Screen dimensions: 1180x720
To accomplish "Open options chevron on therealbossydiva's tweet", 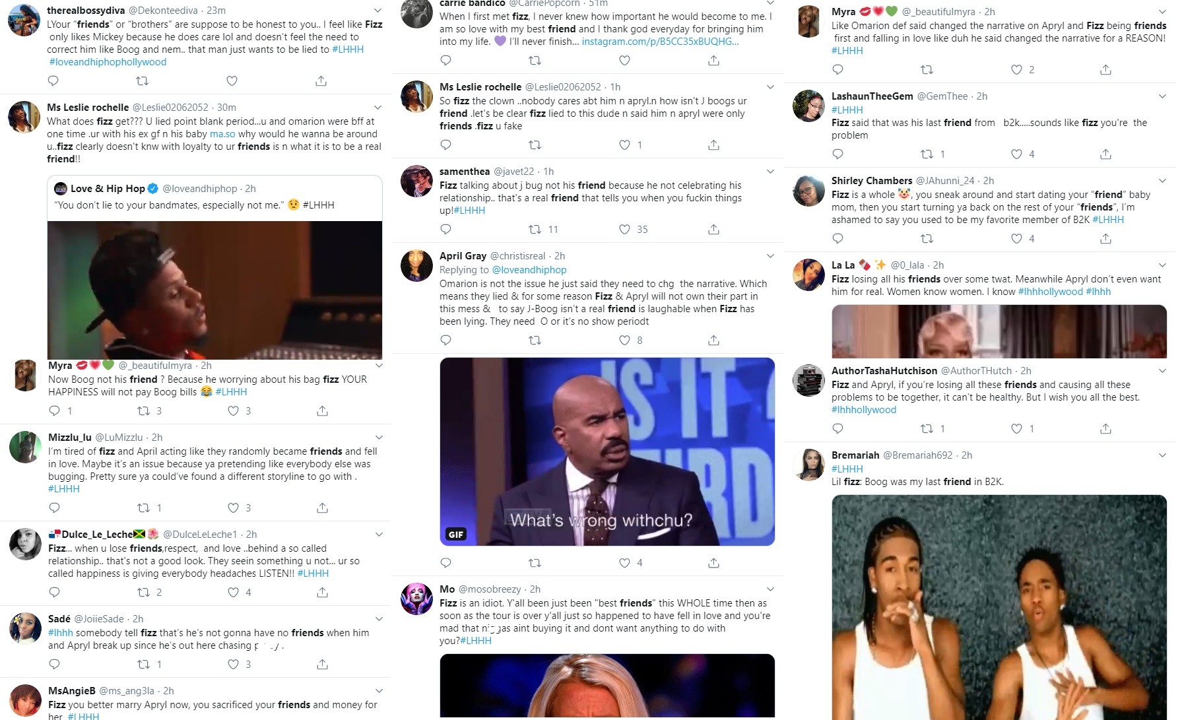I will tap(377, 11).
